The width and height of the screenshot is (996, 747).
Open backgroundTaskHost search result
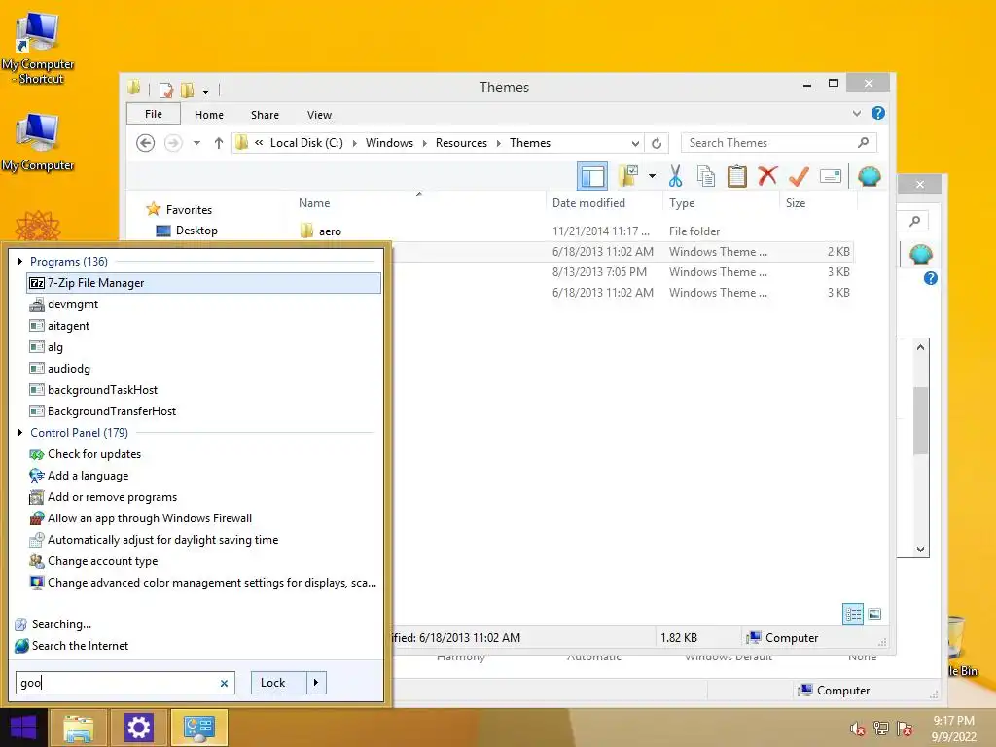pos(203,390)
